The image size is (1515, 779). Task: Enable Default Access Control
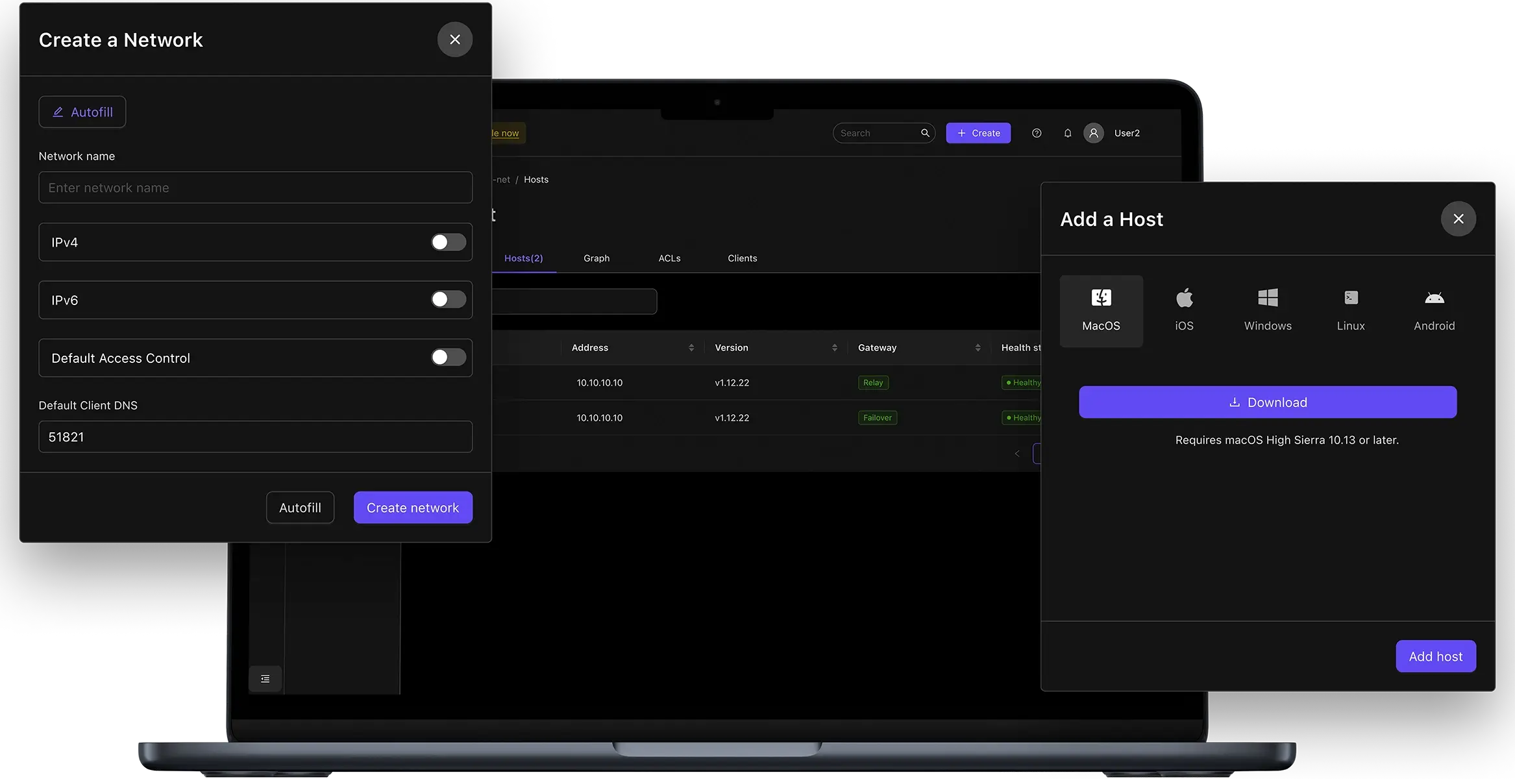pos(448,358)
